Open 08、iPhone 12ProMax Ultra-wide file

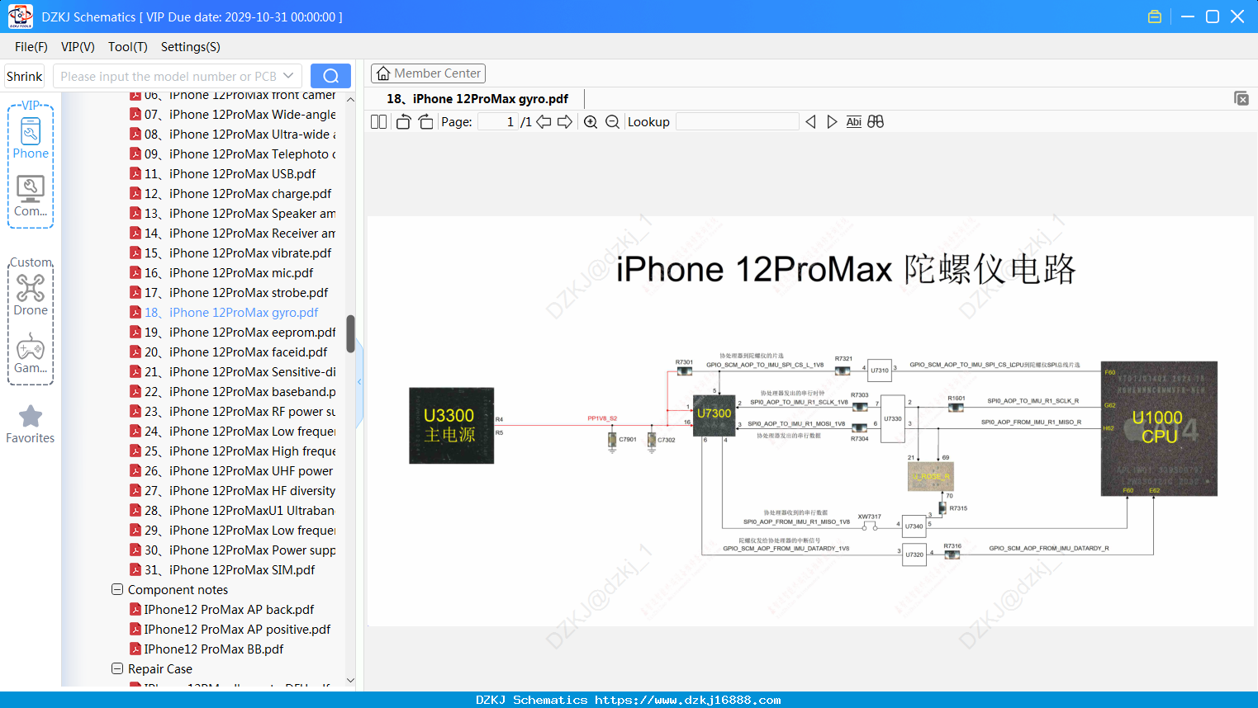pos(234,135)
